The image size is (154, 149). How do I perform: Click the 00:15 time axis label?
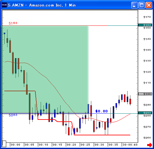(57, 145)
